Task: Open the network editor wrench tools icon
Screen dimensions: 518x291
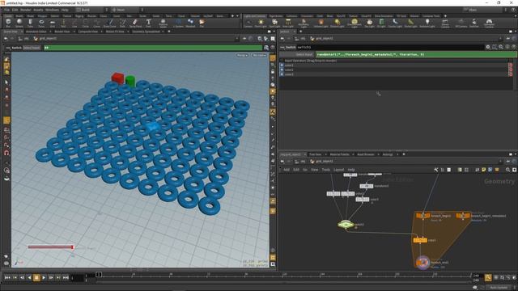Action: click(x=436, y=170)
